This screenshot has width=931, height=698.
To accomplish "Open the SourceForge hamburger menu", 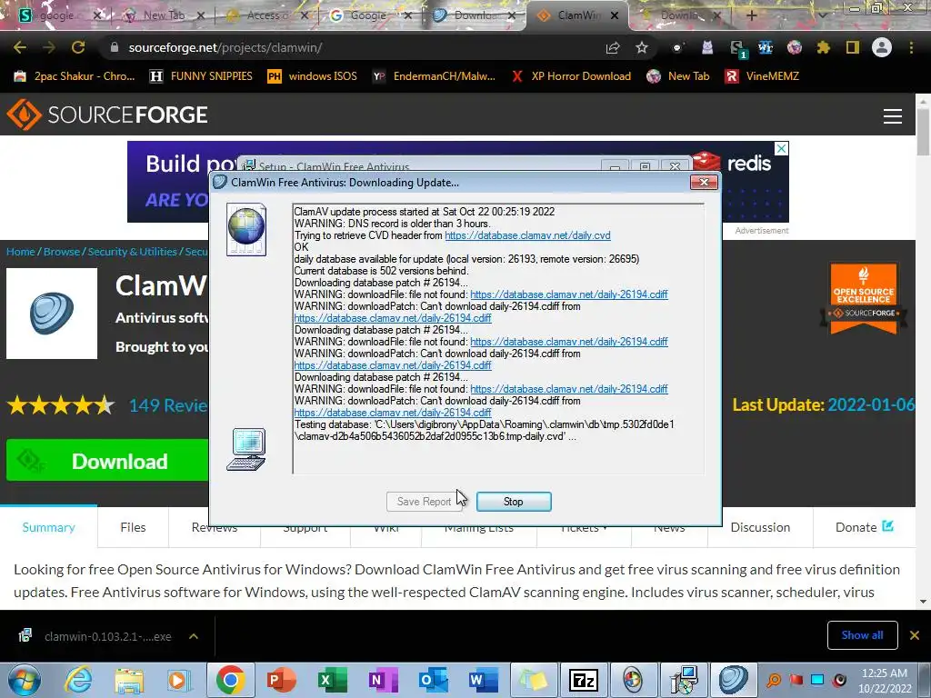I will [893, 115].
